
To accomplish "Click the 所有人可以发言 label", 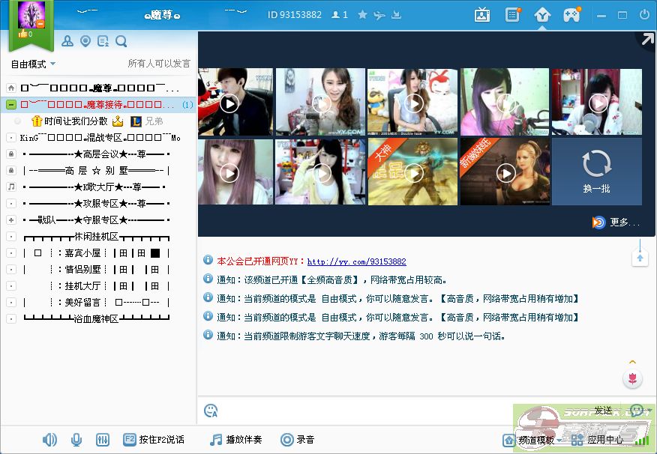I will point(159,64).
